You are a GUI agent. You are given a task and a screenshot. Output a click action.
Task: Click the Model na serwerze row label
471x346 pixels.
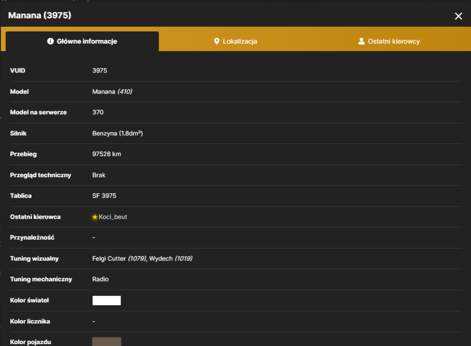point(39,112)
